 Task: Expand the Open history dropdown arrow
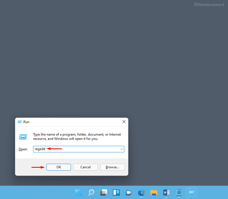(122, 149)
